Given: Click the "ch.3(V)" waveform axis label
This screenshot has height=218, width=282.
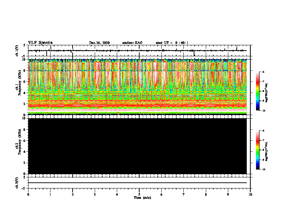Looking at the screenshot, I should coord(17,183).
